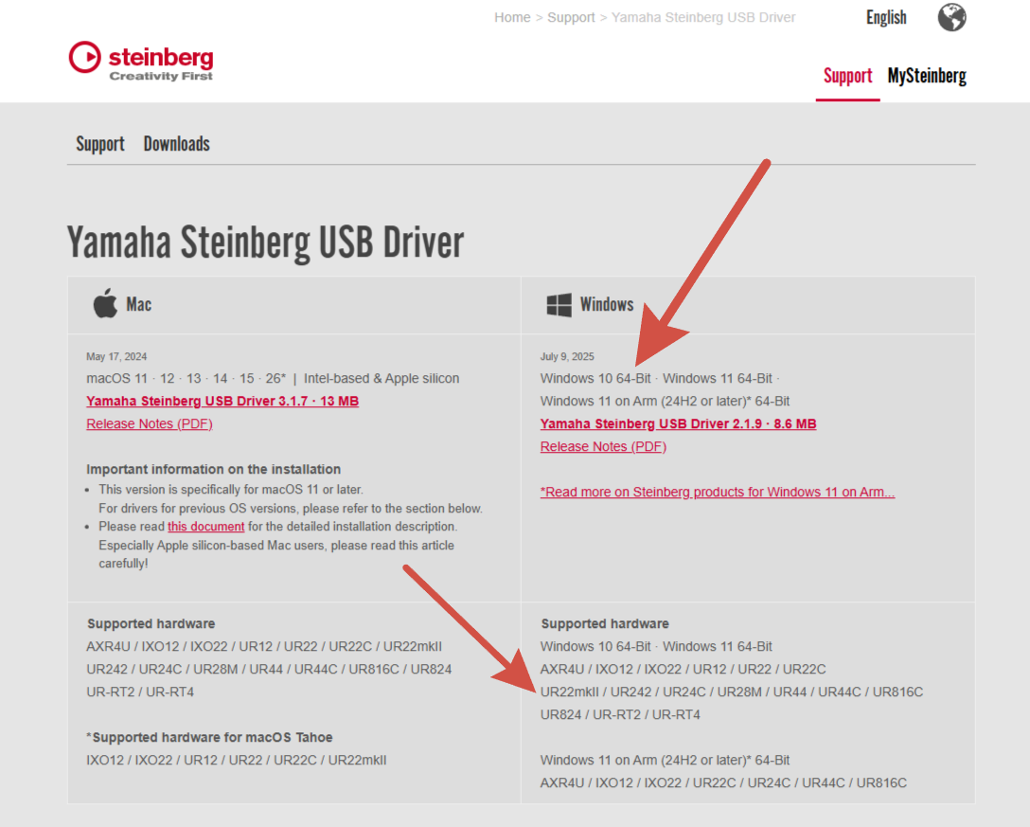Screen dimensions: 1030x827
Task: Click 'Important information on the installation' heading
Action: [214, 469]
